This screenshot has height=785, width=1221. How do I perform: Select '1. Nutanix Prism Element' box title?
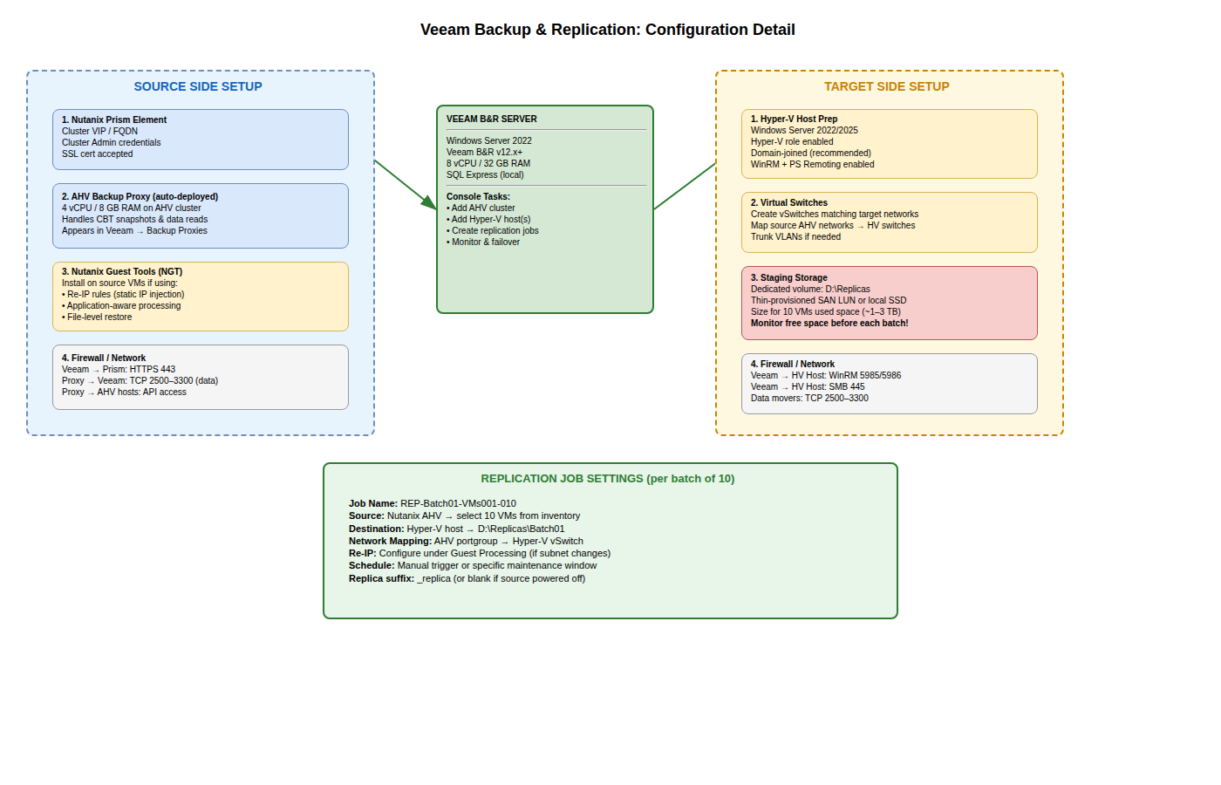tap(114, 119)
